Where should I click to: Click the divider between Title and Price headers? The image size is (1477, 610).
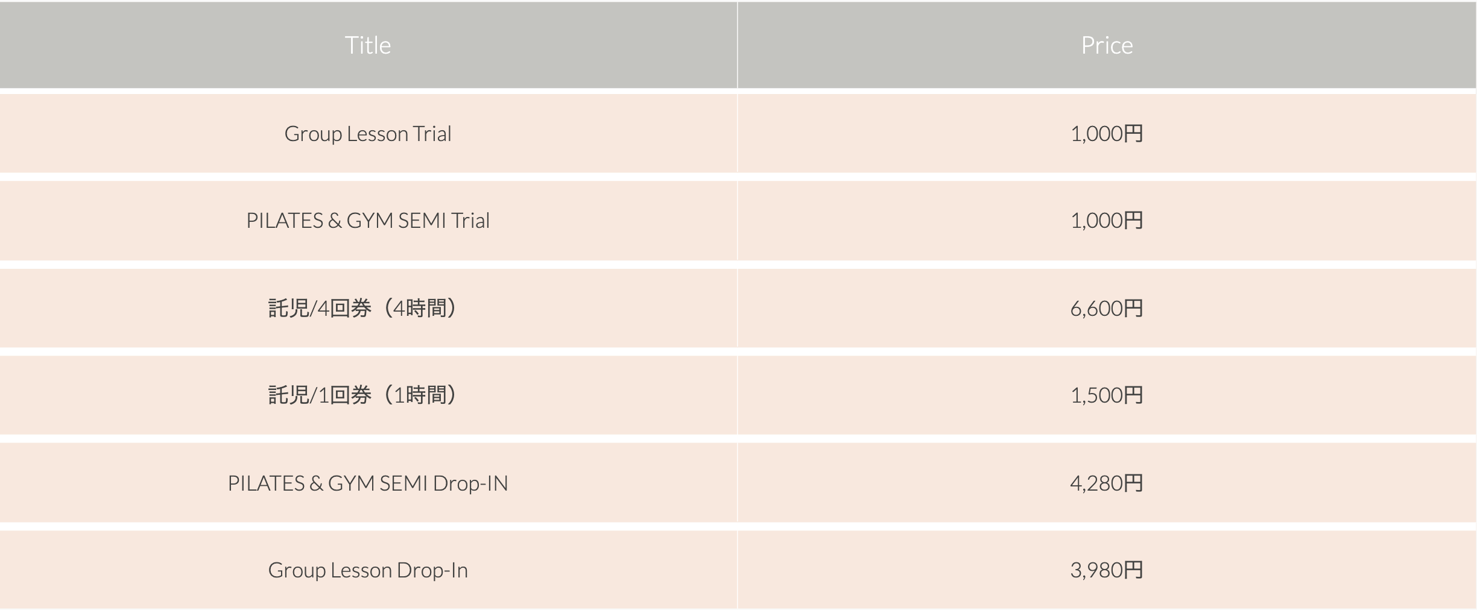pos(737,45)
